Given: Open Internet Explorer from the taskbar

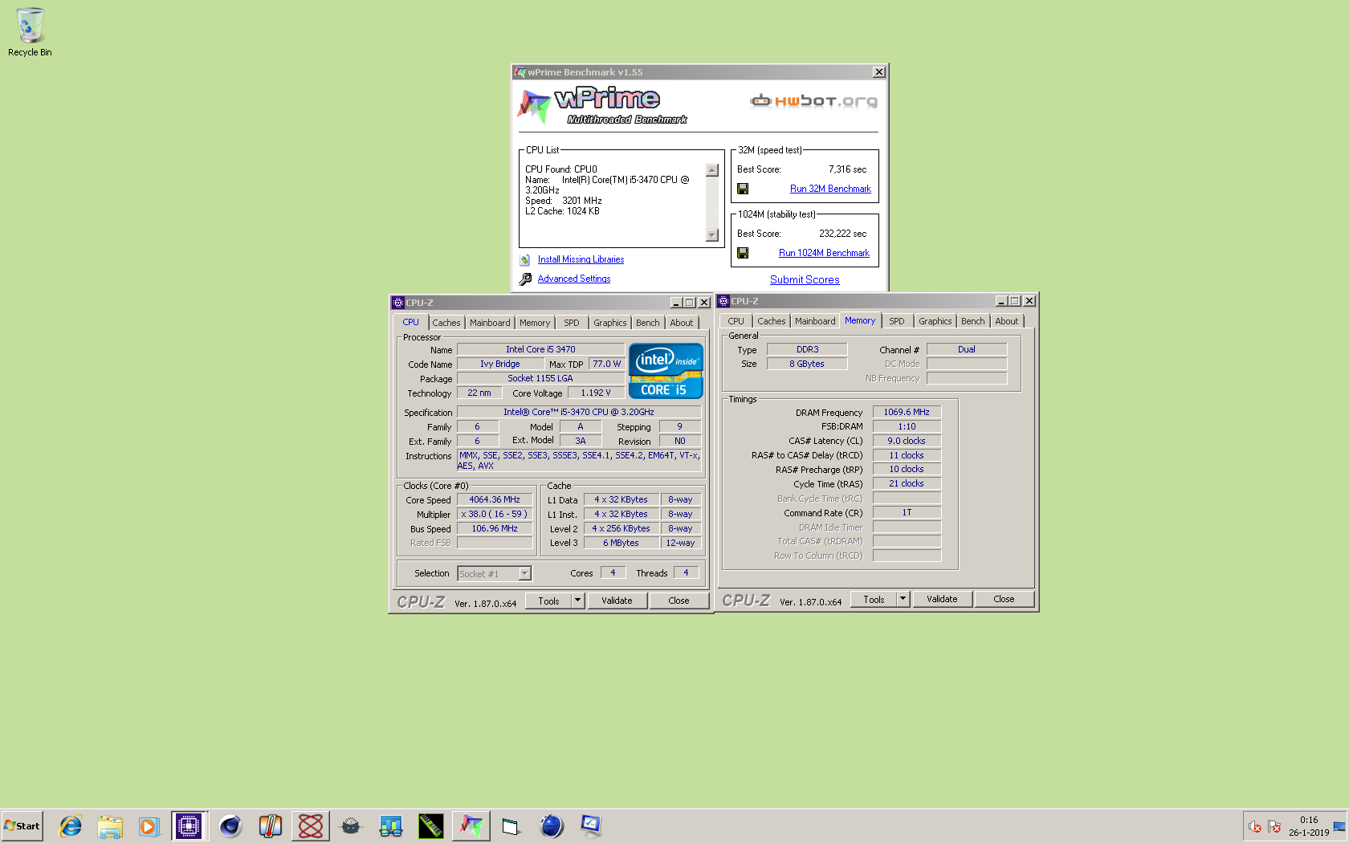Looking at the screenshot, I should [x=71, y=825].
